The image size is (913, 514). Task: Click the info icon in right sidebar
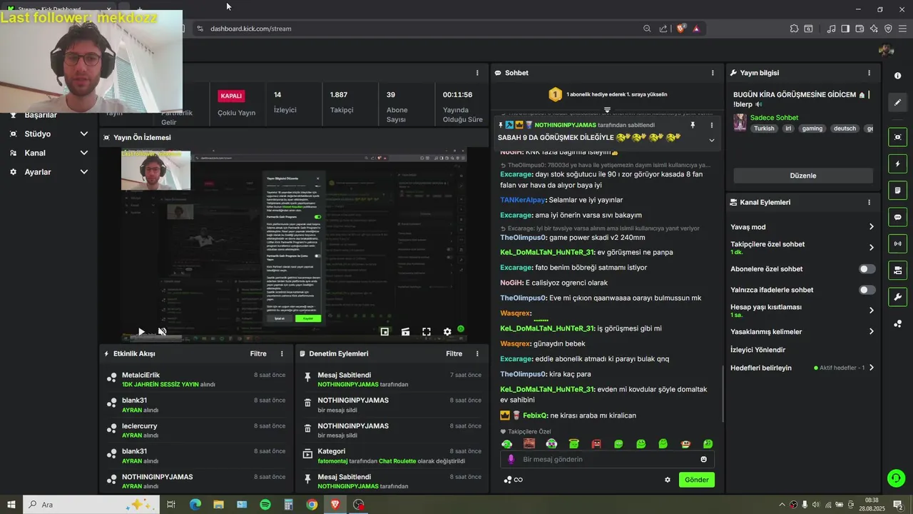[x=897, y=76]
